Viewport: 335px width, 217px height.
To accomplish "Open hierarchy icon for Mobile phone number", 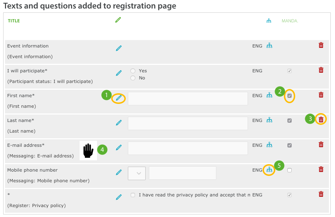I will [269, 170].
